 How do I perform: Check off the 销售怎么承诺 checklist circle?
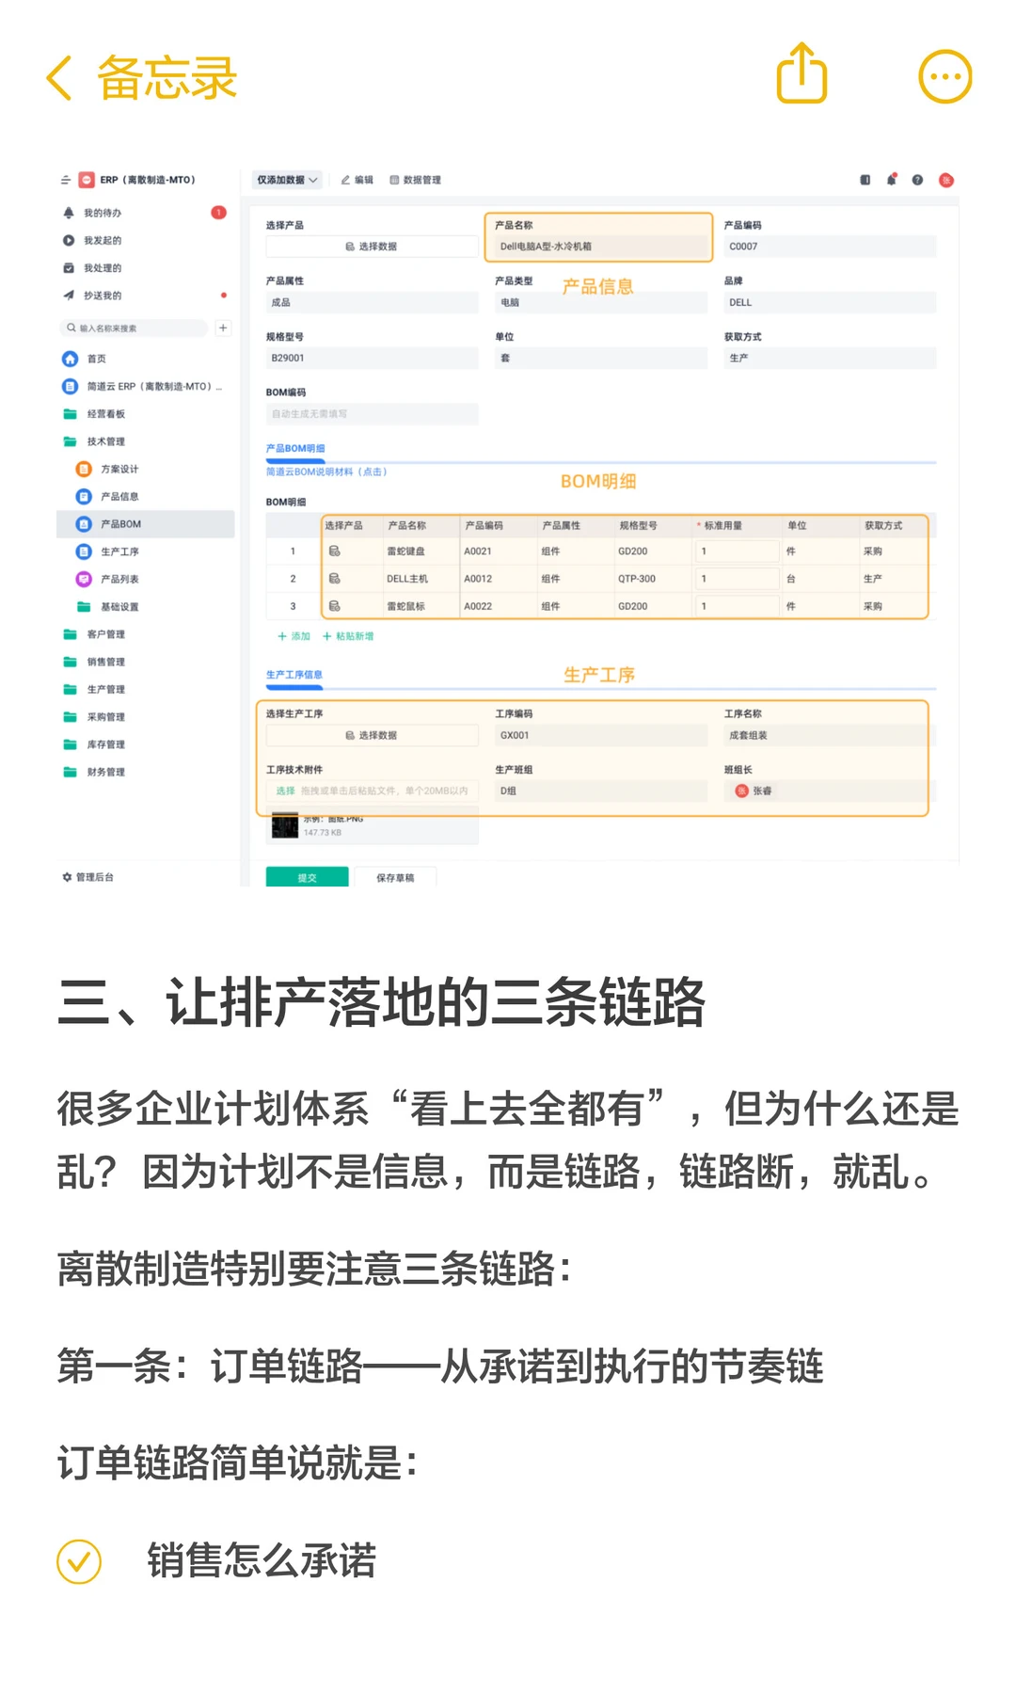(x=79, y=1561)
